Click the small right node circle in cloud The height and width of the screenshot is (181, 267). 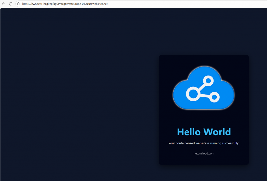pyautogui.click(x=214, y=97)
